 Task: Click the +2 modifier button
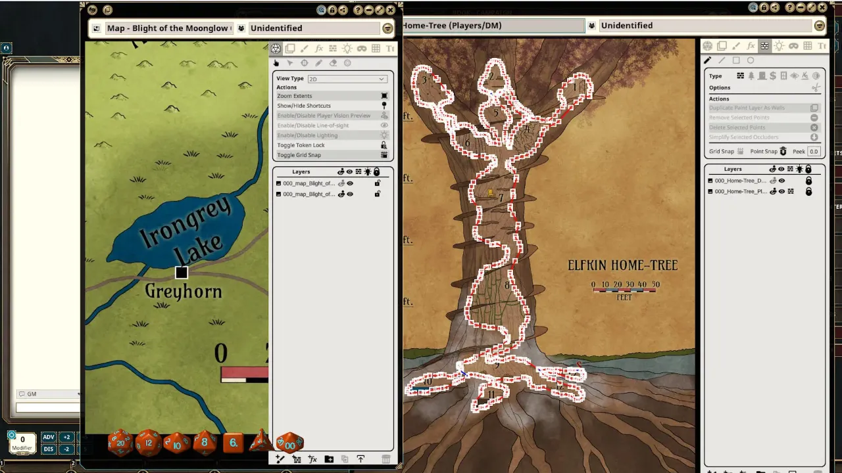[66, 438]
